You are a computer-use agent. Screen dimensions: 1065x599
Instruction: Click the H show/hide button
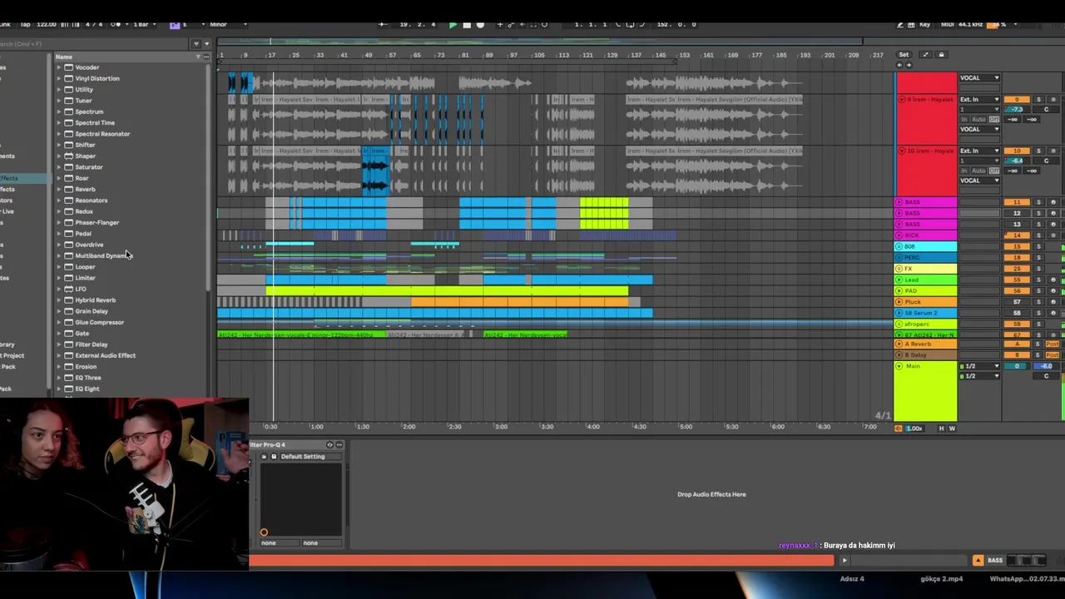click(x=941, y=428)
